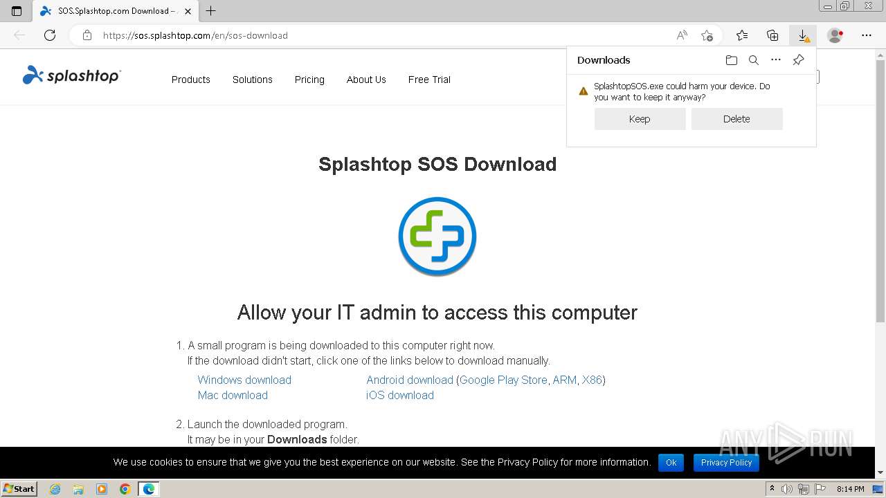Search downloads in Downloads panel
The image size is (886, 498).
(754, 60)
